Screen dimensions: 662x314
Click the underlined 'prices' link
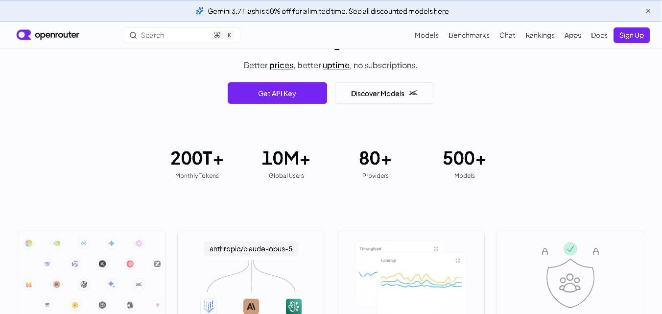click(x=281, y=66)
